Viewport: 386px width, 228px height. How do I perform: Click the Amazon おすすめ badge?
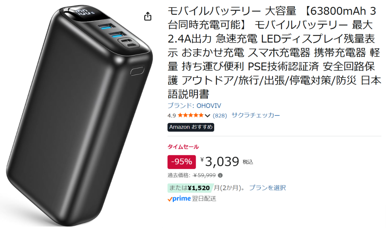click(191, 127)
